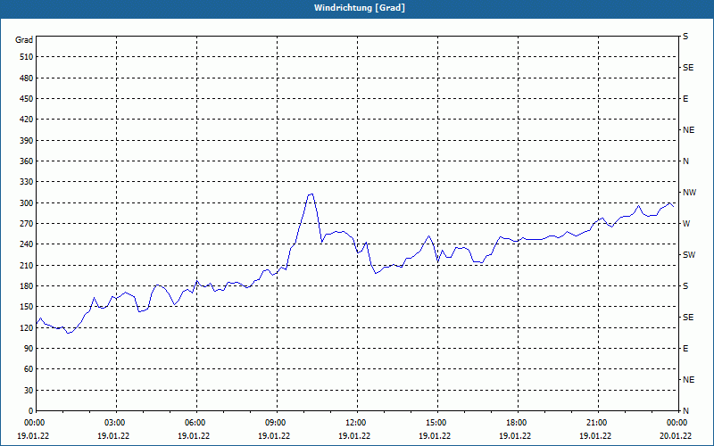Viewport: 714px width, 446px height.
Task: Click the 19.01.22 date under 06:00
Action: (x=194, y=435)
